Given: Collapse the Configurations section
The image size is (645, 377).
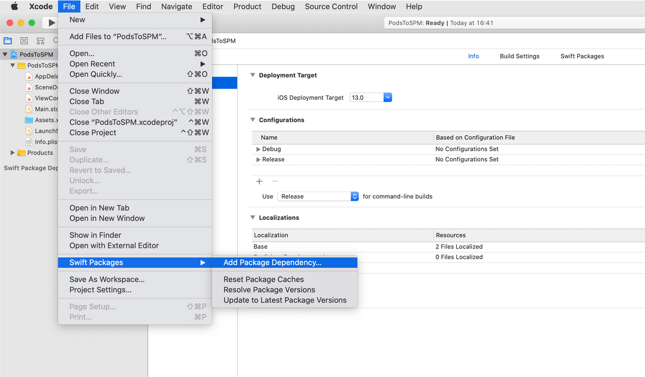Looking at the screenshot, I should pos(253,120).
